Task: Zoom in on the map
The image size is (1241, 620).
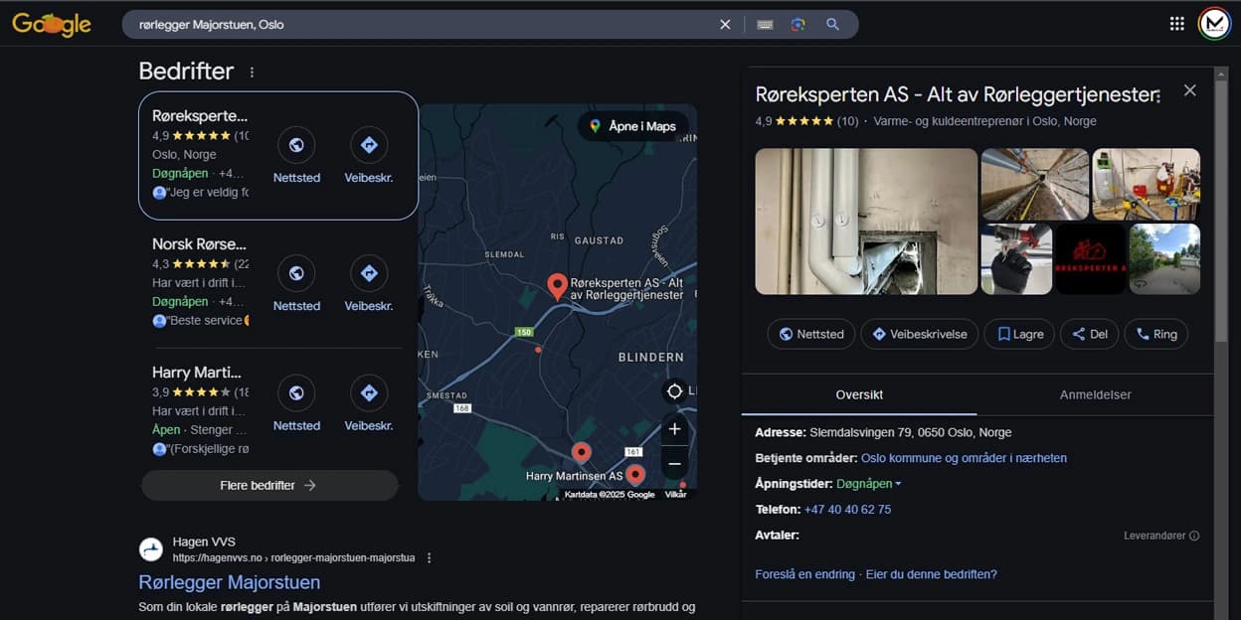Action: coord(674,429)
